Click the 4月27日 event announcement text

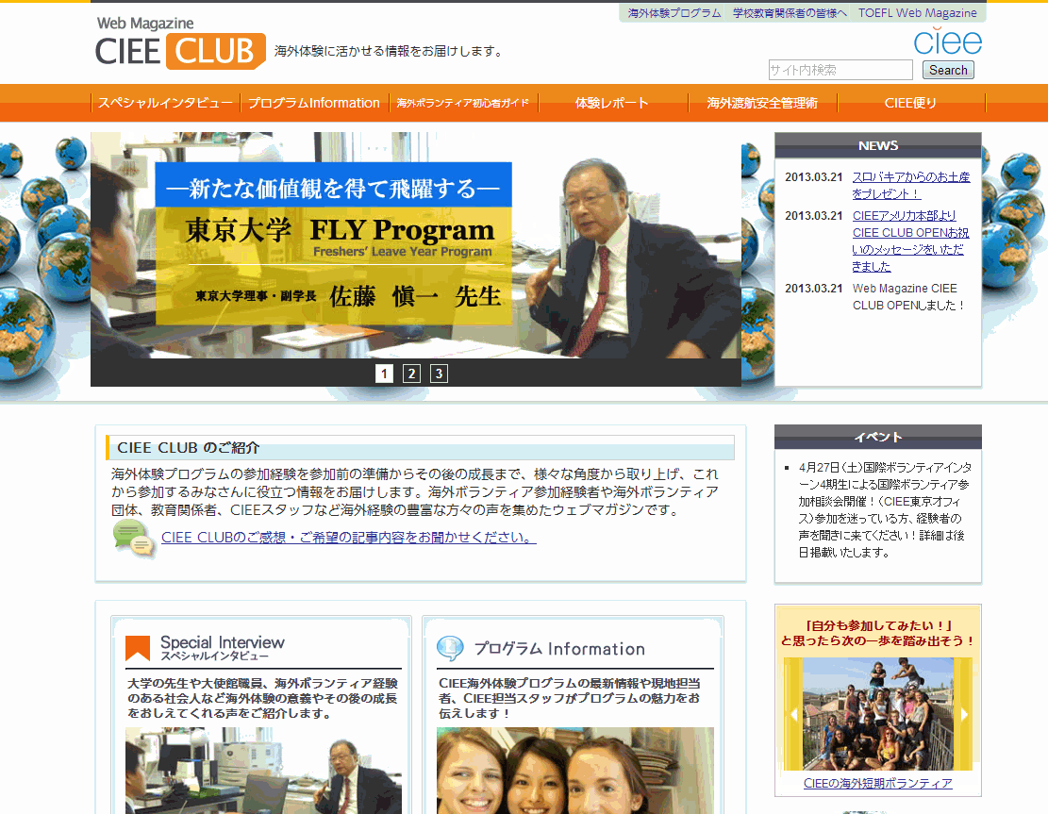(885, 510)
